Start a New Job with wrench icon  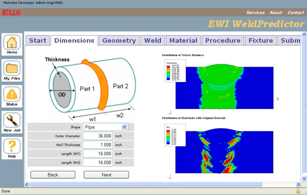[x=12, y=122]
